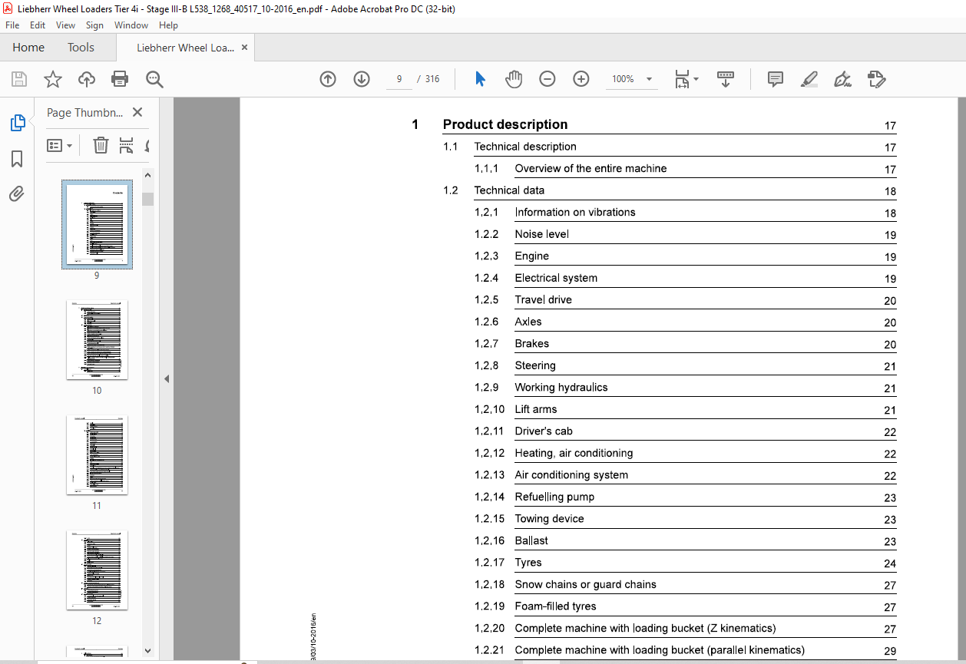Show the Attachments paperclip panel
966x664 pixels.
click(17, 193)
